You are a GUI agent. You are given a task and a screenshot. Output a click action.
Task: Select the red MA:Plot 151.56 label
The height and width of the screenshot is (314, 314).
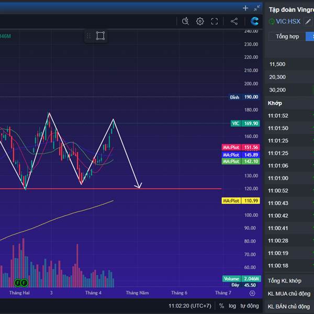click(x=241, y=148)
